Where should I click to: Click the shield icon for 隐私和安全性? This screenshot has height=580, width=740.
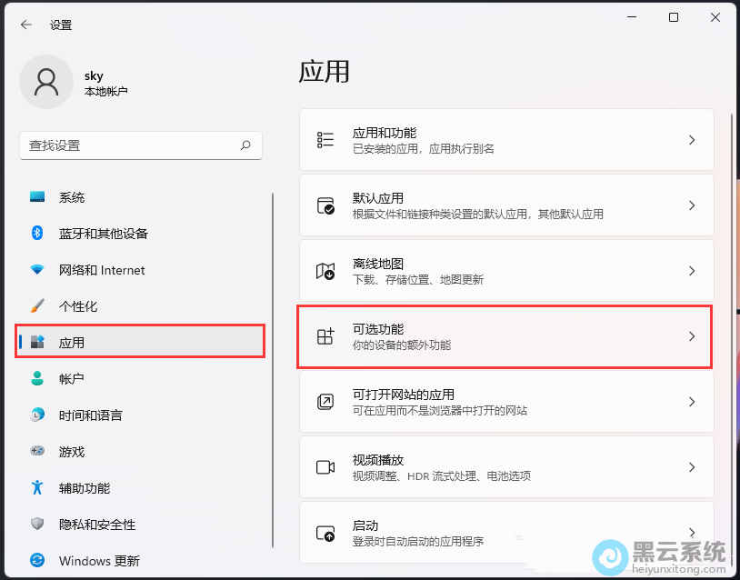point(37,524)
